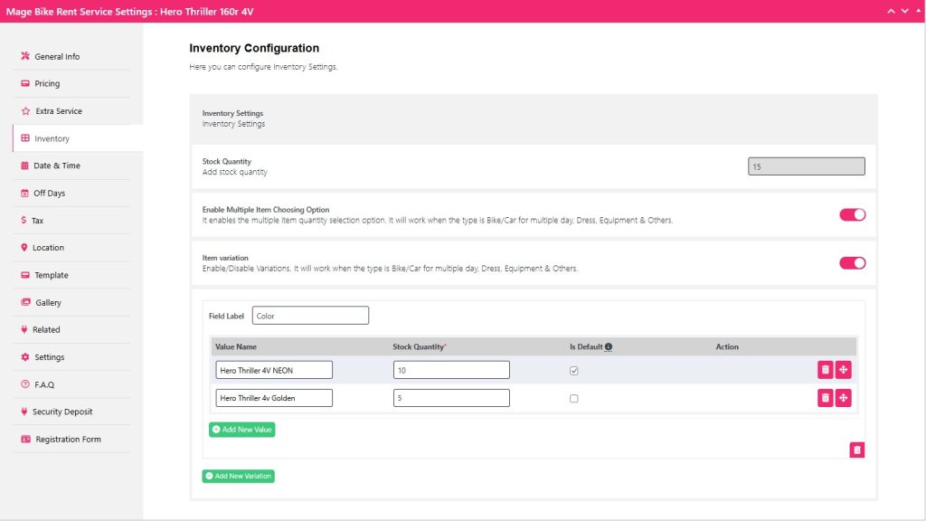Click the down arrow in the header bar

[904, 11]
